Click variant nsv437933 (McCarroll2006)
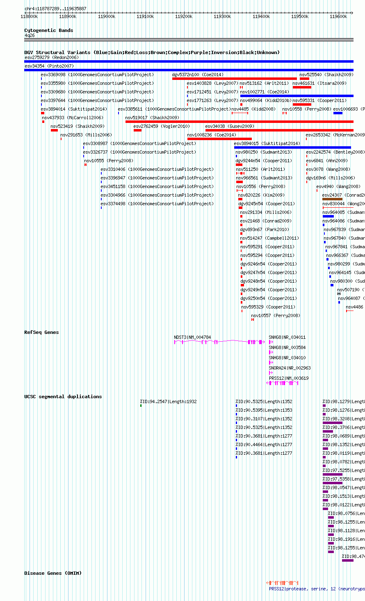The height and width of the screenshot is (601, 365). pos(73,118)
